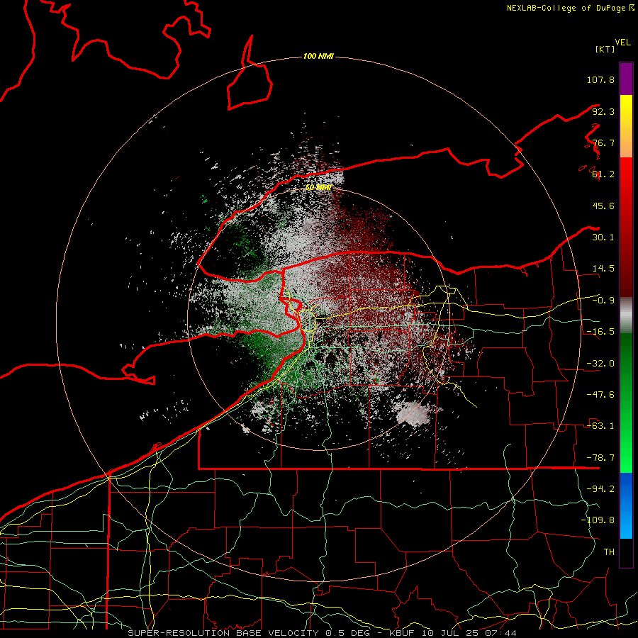Pick the yellow-orange segment of the color bar
Image resolution: width=638 pixels, height=638 pixels.
(x=626, y=126)
